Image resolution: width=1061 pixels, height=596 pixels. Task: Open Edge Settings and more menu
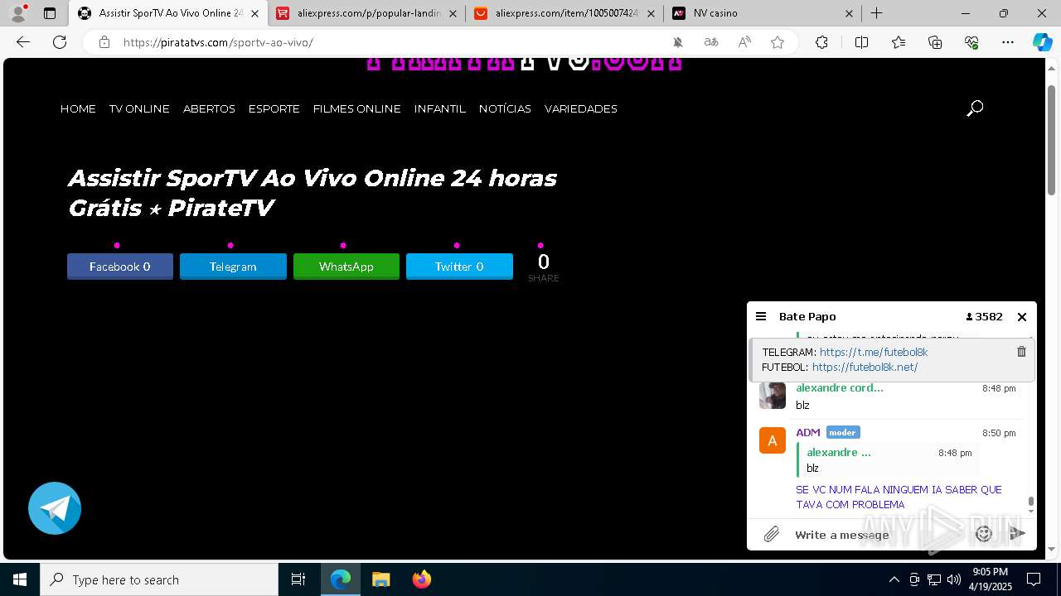click(1008, 42)
